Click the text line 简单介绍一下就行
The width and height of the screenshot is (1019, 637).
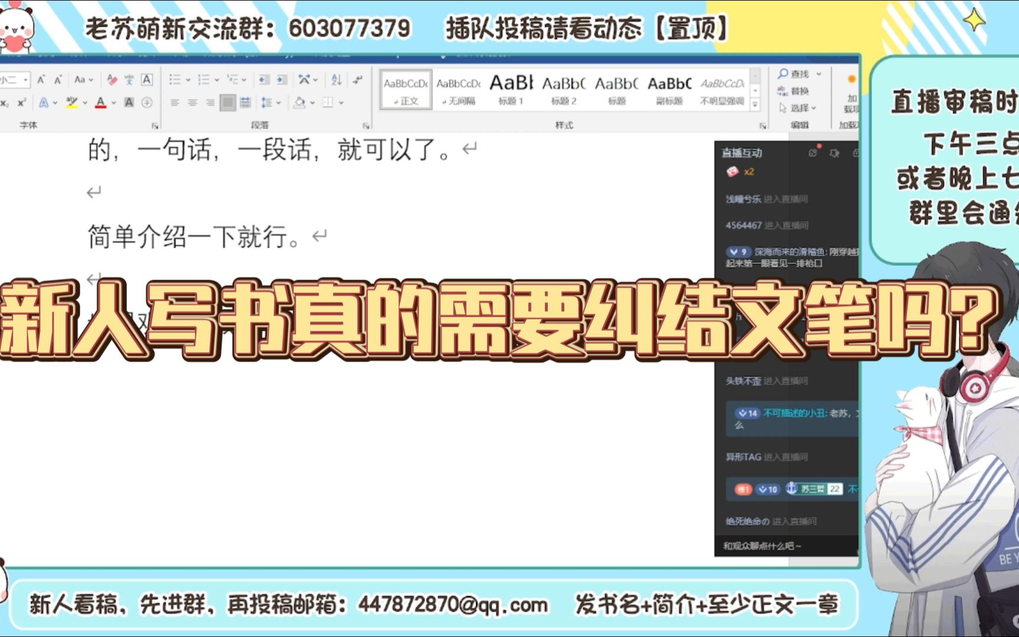[195, 237]
